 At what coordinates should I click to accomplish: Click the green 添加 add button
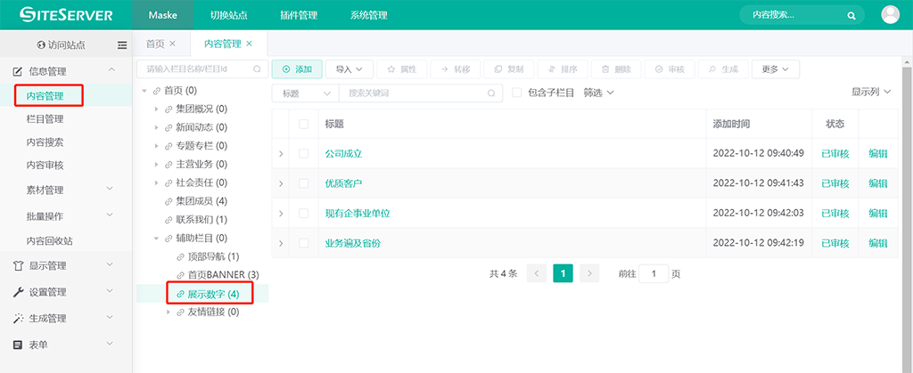tap(297, 69)
